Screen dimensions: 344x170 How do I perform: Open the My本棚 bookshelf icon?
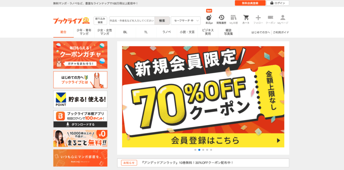click(x=234, y=19)
